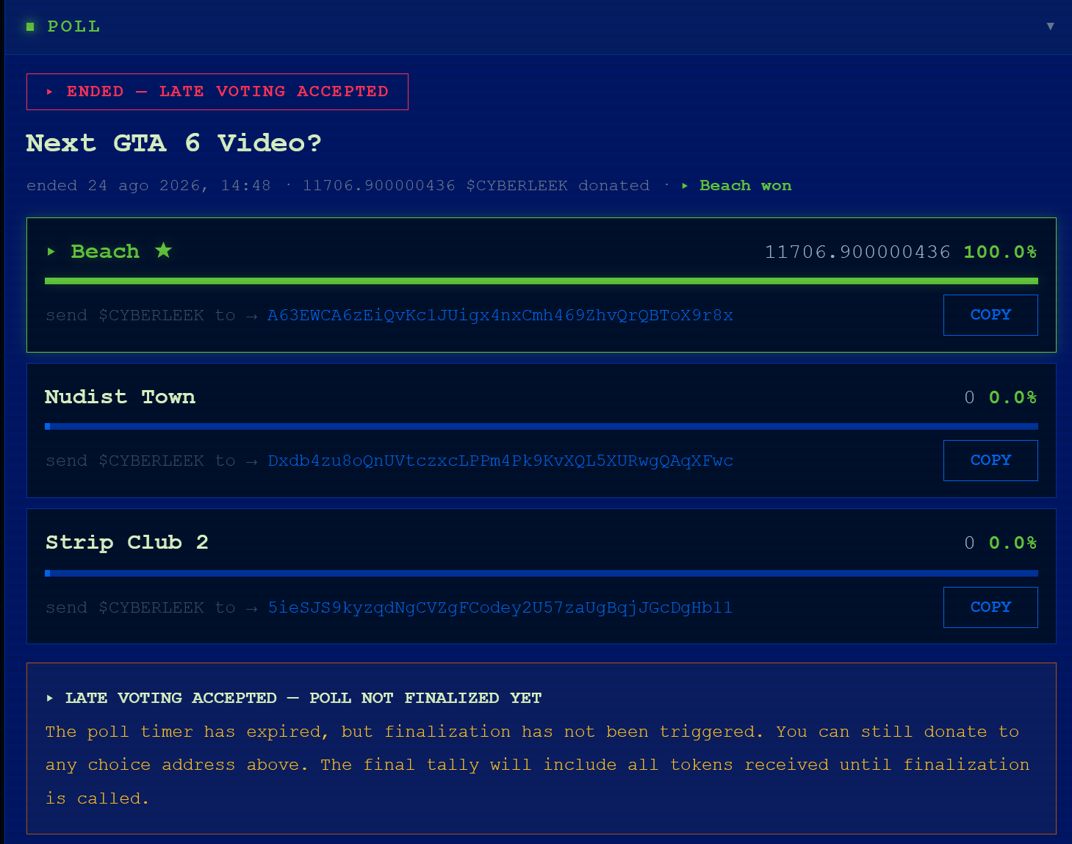Collapse the POLL panel using the header arrow
This screenshot has width=1072, height=844.
pos(1050,26)
